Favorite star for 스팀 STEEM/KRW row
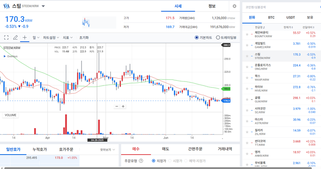 (247, 56)
